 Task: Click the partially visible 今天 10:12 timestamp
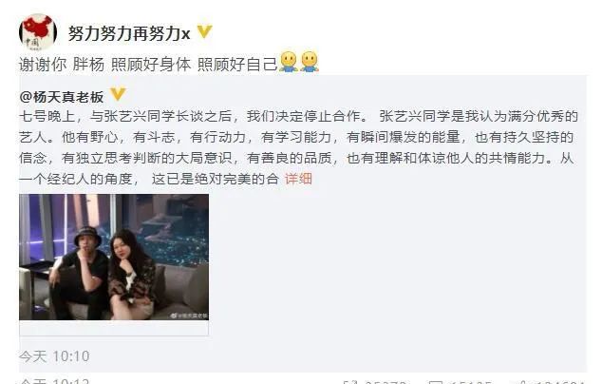(54, 381)
